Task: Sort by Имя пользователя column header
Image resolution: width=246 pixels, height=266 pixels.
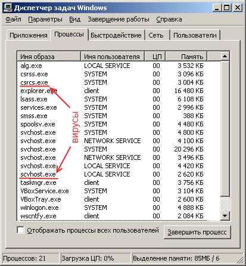Action: click(x=113, y=57)
